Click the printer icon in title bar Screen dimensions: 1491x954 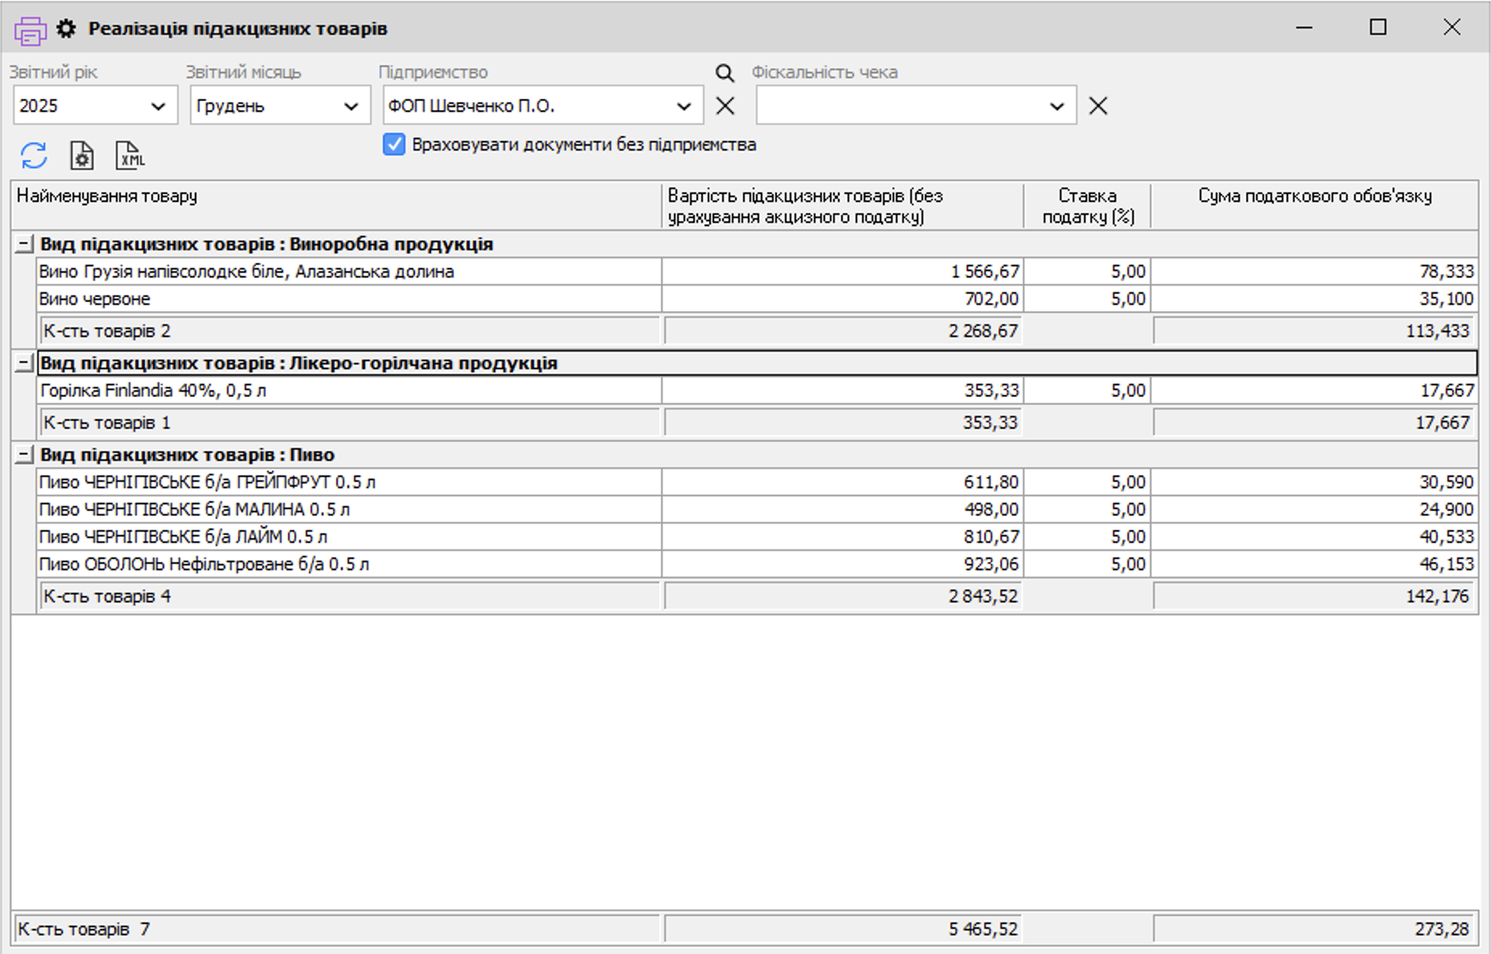tap(30, 30)
